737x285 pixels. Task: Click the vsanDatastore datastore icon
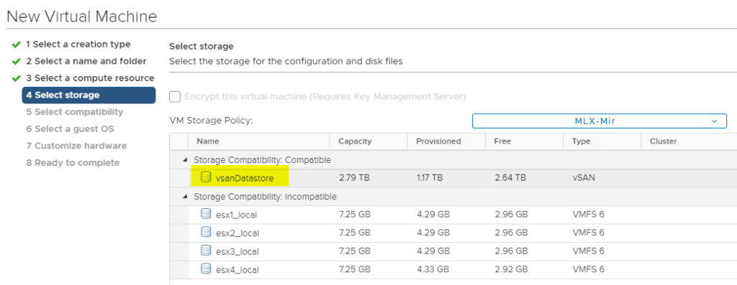pyautogui.click(x=205, y=177)
